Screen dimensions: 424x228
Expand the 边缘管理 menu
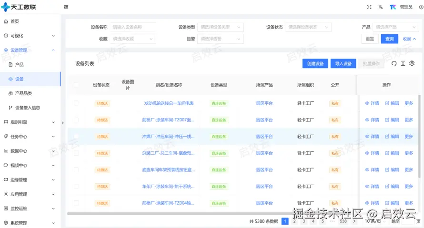pos(30,180)
